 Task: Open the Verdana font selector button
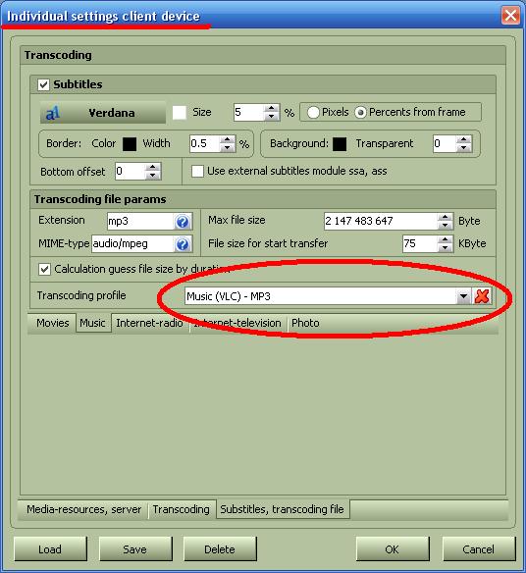tap(103, 113)
